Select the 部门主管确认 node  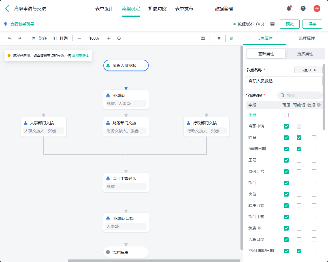click(126, 182)
